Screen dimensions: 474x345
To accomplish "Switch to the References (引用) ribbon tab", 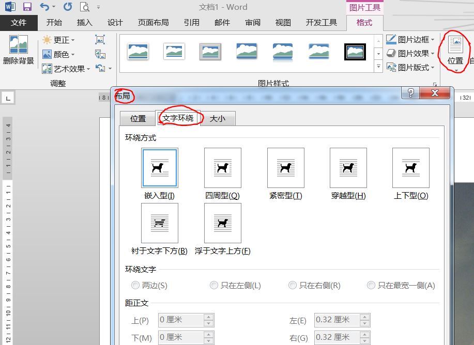I will 191,23.
